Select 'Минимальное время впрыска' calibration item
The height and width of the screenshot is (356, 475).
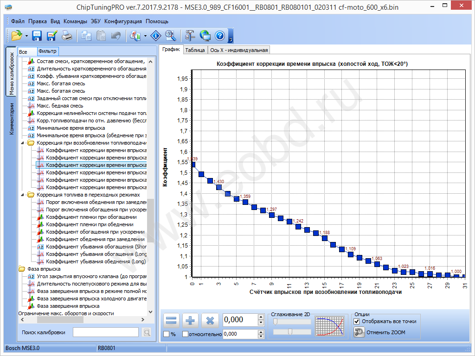tap(71, 128)
